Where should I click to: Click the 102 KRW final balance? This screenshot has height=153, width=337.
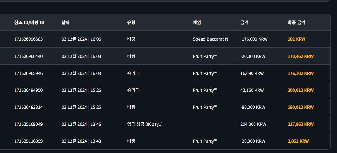click(x=296, y=39)
